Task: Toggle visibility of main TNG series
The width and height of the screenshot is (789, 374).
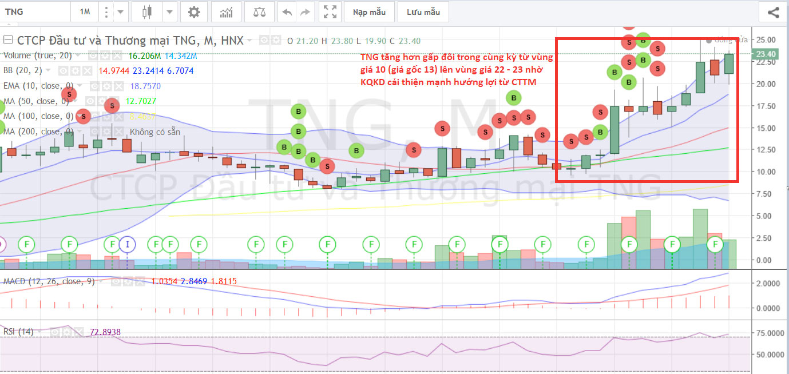Action: [264, 40]
